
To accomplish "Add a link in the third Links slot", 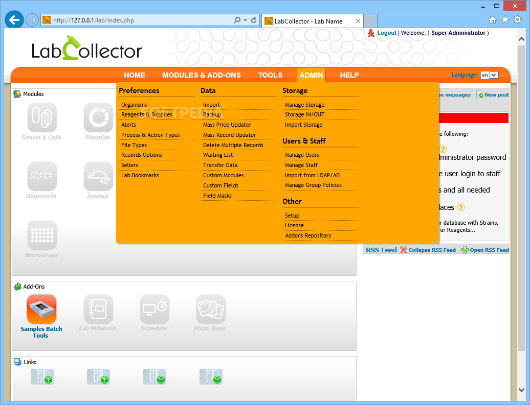I will (x=154, y=376).
